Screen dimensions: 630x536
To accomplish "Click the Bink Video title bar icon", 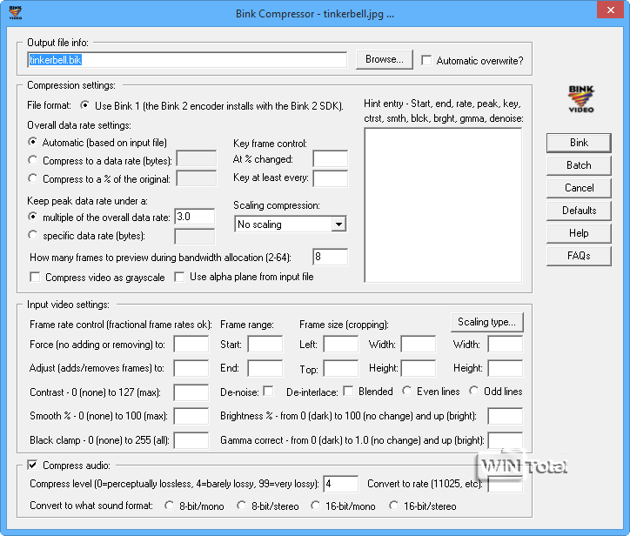I will (x=16, y=12).
